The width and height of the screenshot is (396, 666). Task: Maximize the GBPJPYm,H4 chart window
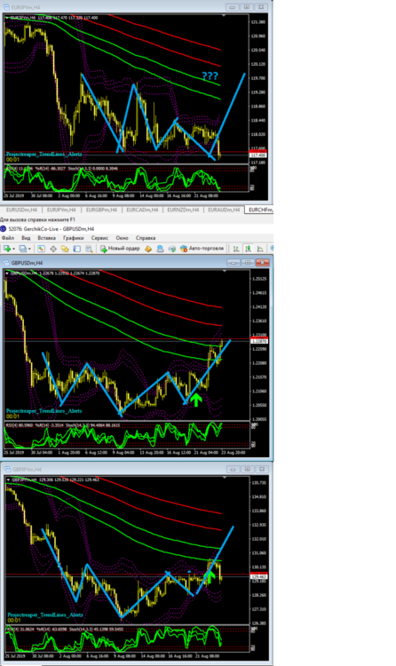click(x=248, y=470)
